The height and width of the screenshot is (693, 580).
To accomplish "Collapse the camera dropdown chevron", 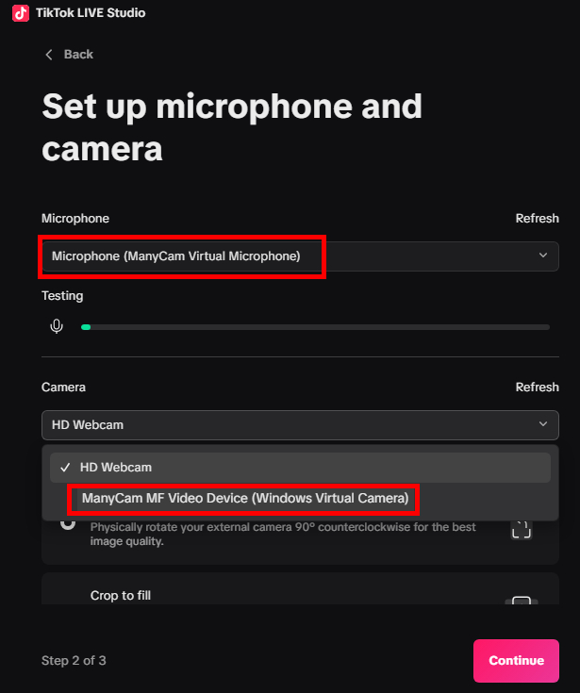I will (x=542, y=424).
